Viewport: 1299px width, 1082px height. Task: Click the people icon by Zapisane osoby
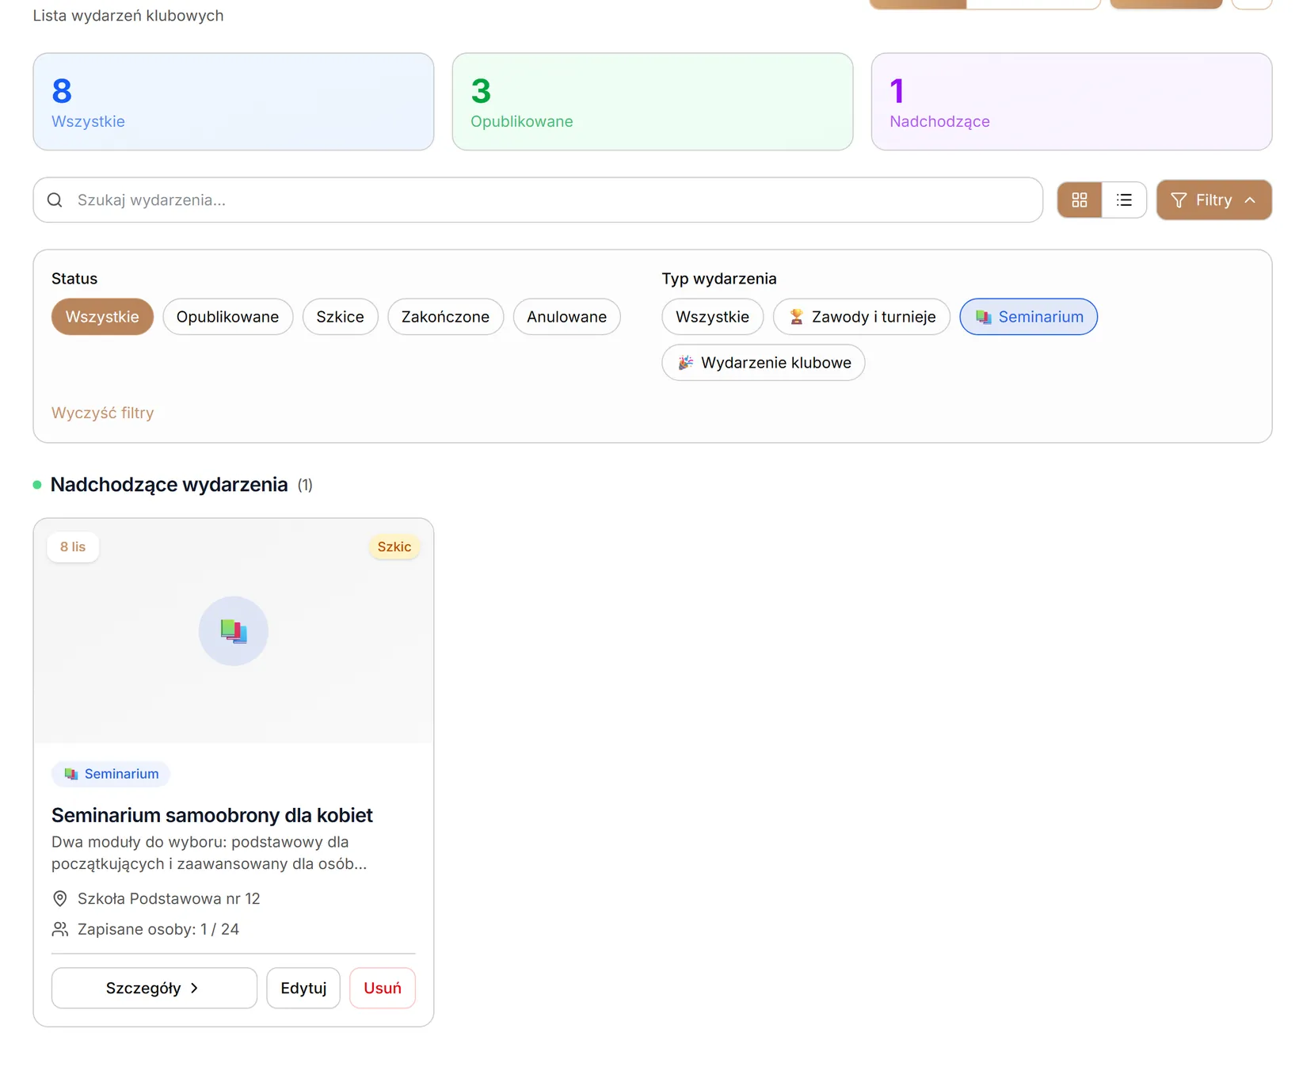coord(59,929)
